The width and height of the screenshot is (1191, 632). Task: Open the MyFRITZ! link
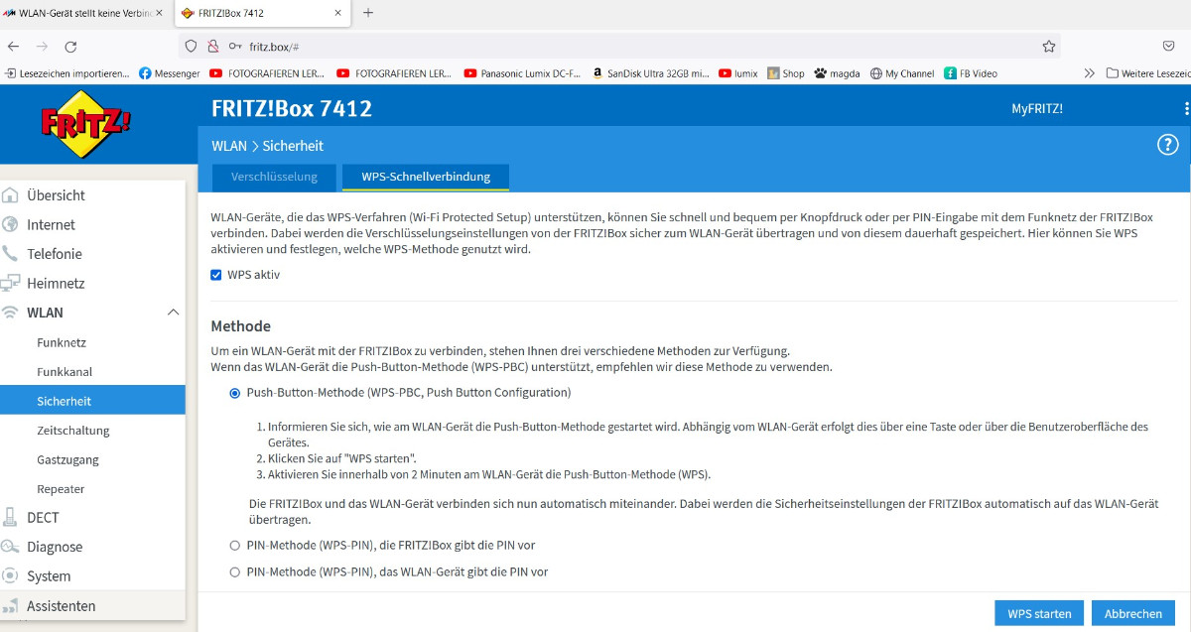1036,109
